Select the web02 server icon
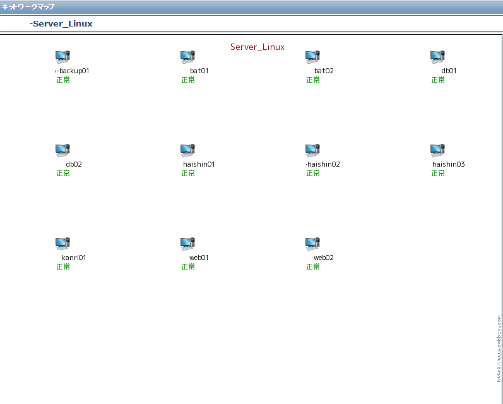 (x=313, y=244)
